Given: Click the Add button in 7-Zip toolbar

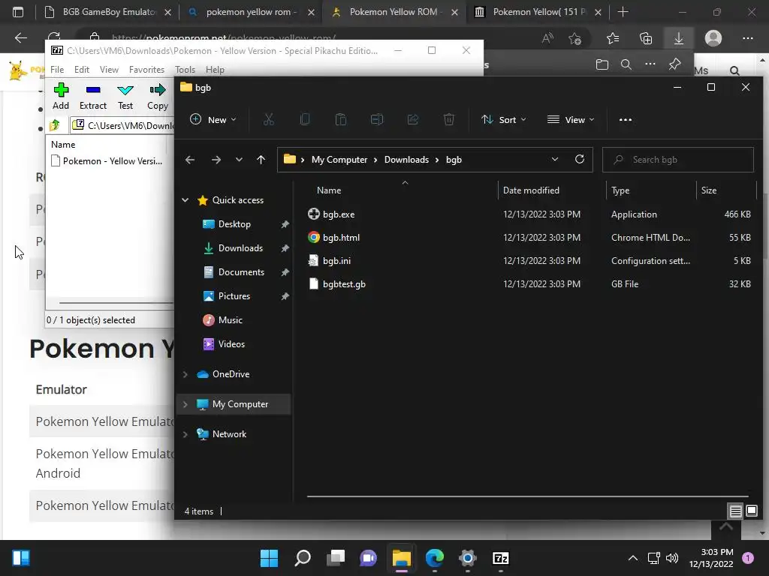Looking at the screenshot, I should pyautogui.click(x=61, y=96).
